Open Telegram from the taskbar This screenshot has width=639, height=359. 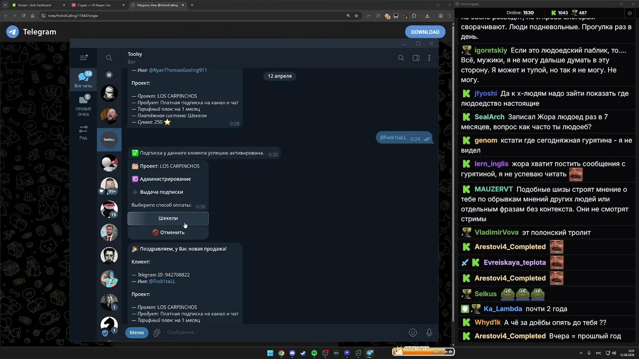tap(369, 353)
